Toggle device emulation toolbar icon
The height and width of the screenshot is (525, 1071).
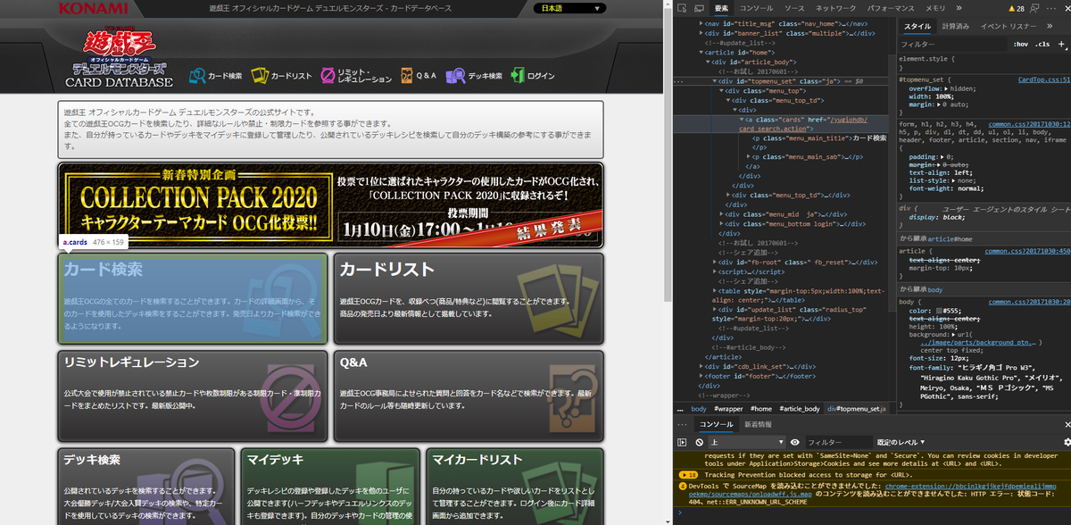tap(701, 8)
